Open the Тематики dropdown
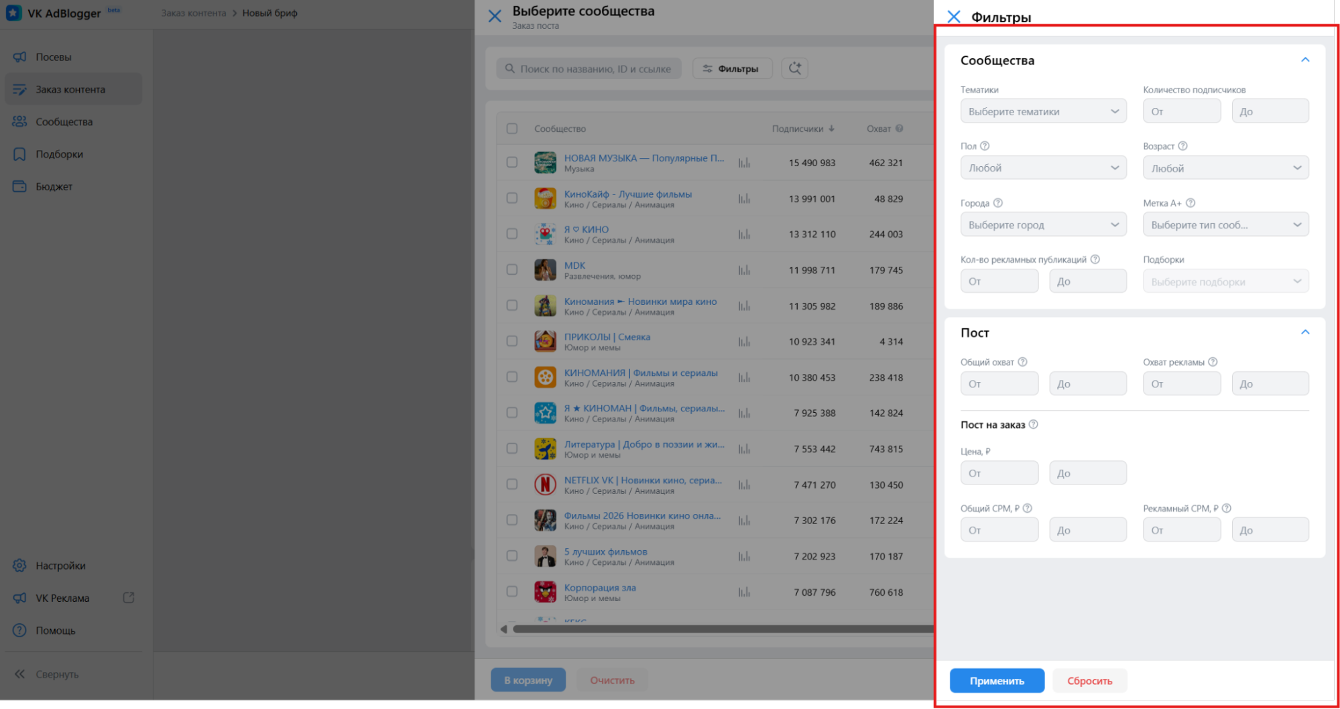Image resolution: width=1340 pixels, height=709 pixels. [x=1043, y=111]
